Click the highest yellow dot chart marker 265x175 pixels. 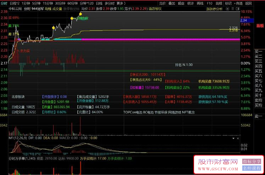pos(81,14)
